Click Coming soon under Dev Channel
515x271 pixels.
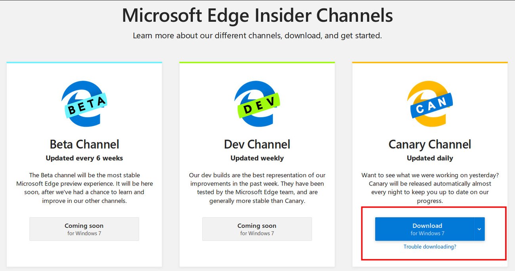click(x=257, y=229)
